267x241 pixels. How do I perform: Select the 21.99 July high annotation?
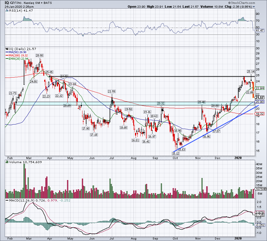click(112, 92)
